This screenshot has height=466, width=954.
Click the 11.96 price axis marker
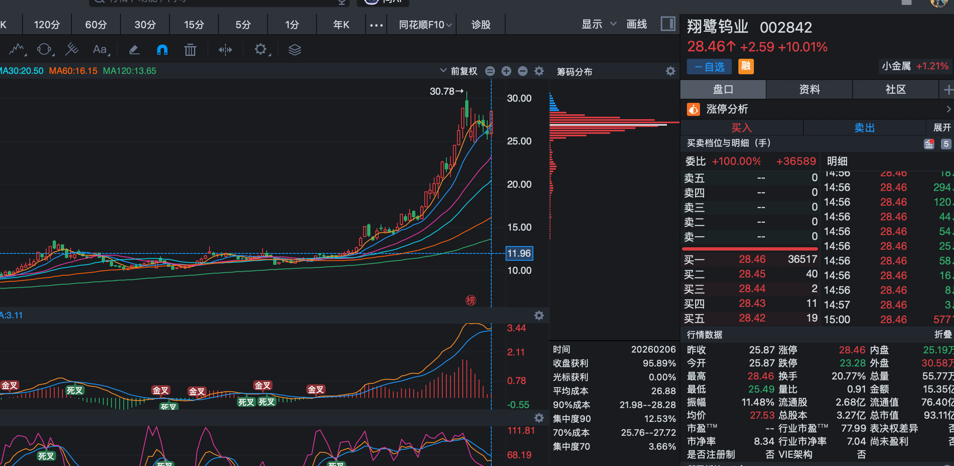[519, 253]
